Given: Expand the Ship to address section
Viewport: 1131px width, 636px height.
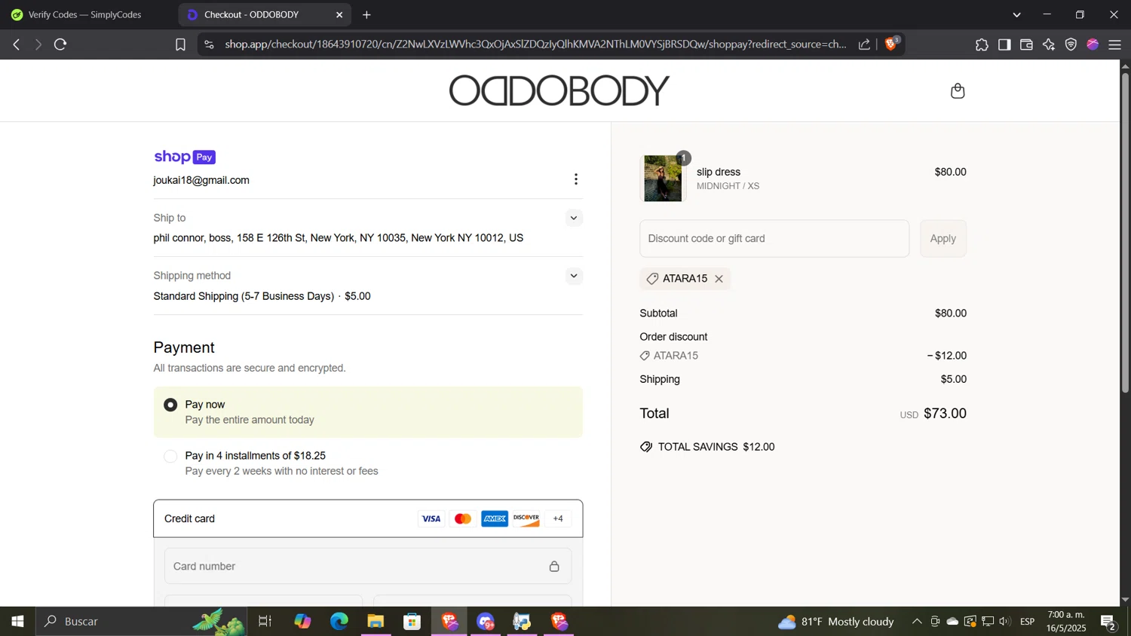Looking at the screenshot, I should click(574, 218).
